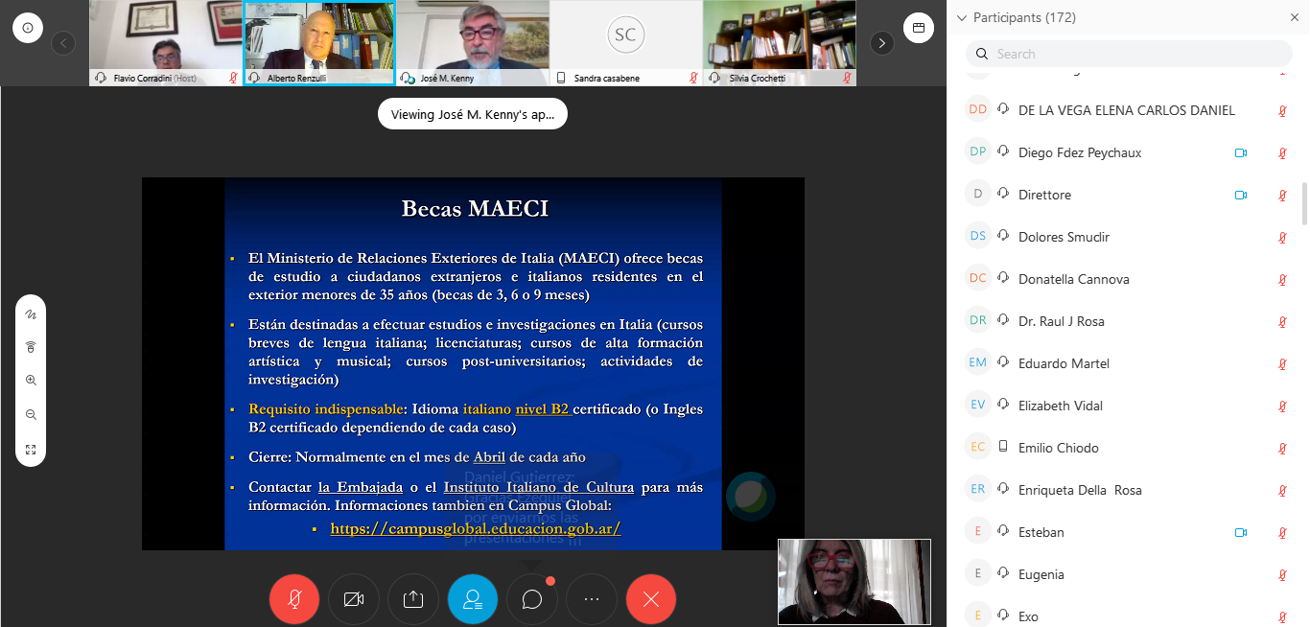Toggle the muted mic for Emilio Chiodo
Viewport: 1310px width, 627px height.
point(1282,449)
